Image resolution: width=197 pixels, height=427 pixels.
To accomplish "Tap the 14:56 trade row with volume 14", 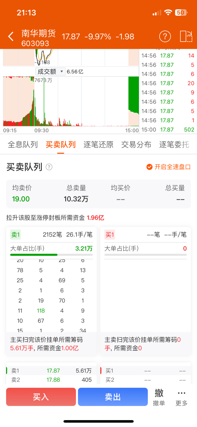I will tap(168, 55).
